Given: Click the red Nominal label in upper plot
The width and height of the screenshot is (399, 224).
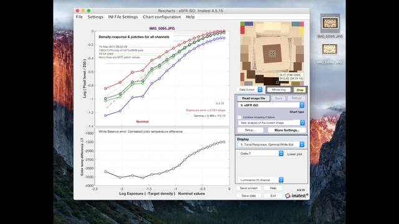Looking at the screenshot, I should point(142,122).
